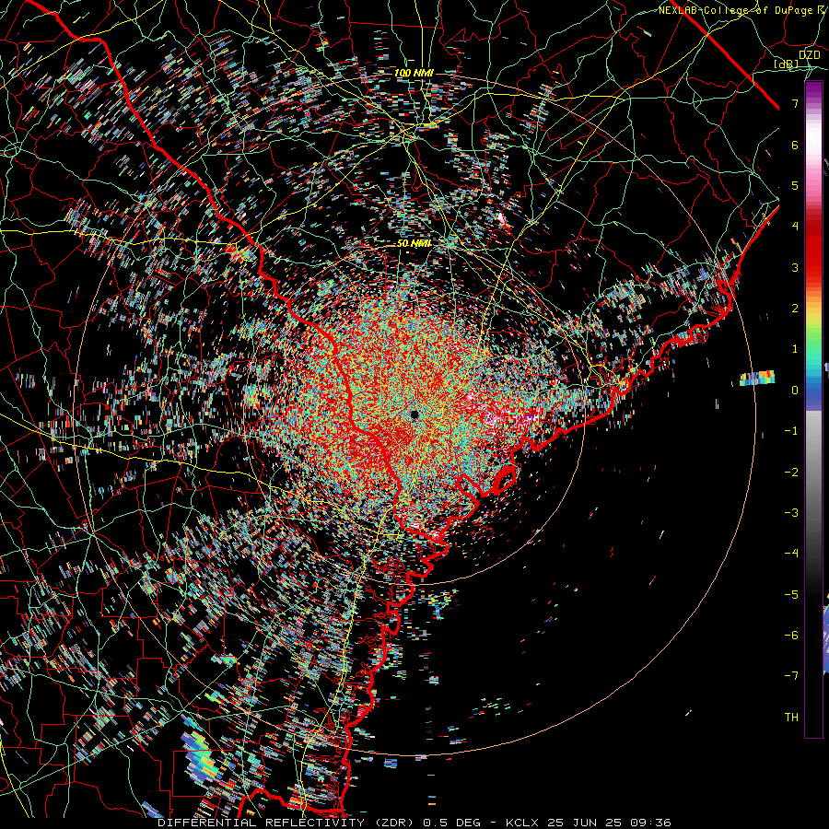This screenshot has height=829, width=829.
Task: Click the 7 value on the scale
Action: tap(795, 103)
